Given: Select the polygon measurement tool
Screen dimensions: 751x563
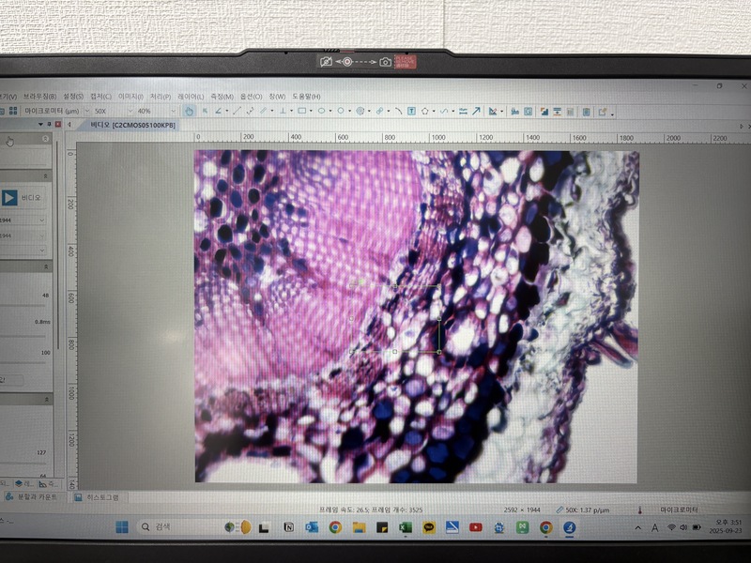Looking at the screenshot, I should pyautogui.click(x=425, y=111).
